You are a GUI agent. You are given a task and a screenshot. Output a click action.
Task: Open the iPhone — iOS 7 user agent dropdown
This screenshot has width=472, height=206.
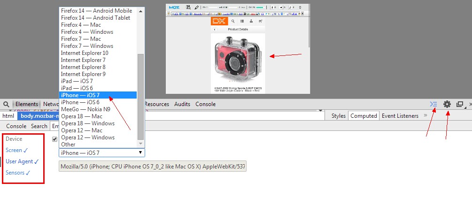point(101,153)
